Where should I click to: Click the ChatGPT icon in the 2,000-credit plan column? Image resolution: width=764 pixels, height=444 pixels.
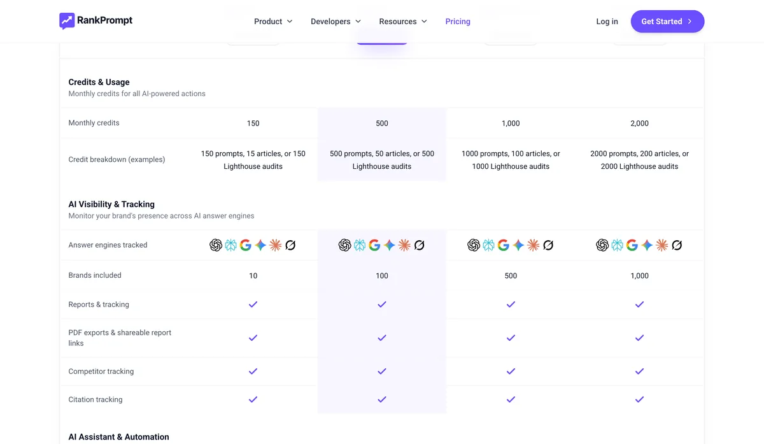pyautogui.click(x=602, y=245)
